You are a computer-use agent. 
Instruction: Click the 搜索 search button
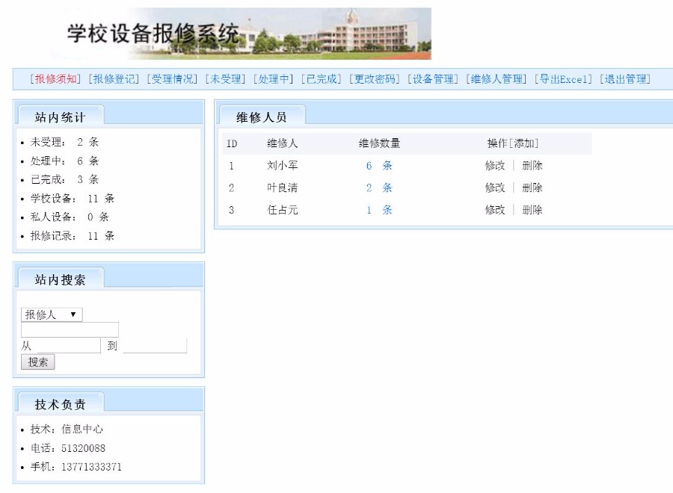[37, 362]
